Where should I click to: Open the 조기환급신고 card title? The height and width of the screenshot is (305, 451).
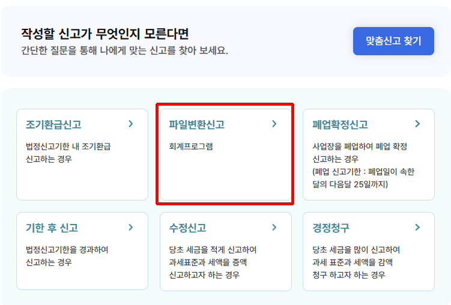[53, 124]
